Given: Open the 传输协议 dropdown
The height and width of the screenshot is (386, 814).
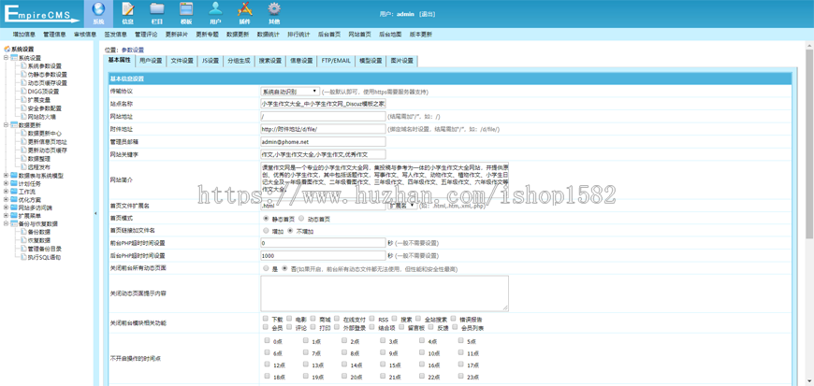Looking at the screenshot, I should tap(290, 91).
